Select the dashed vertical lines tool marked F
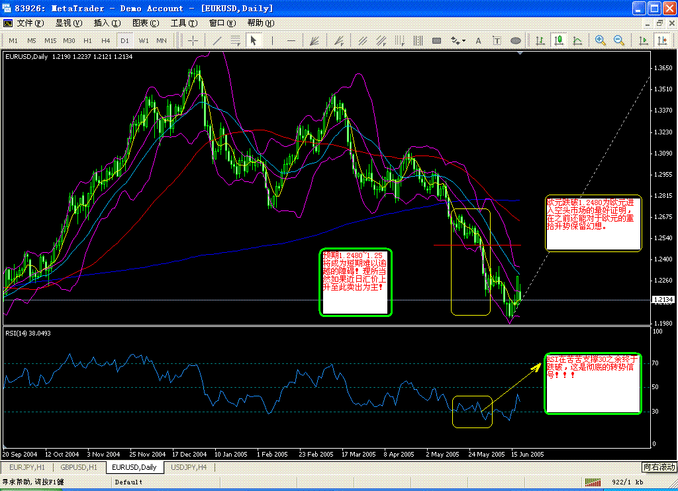The width and height of the screenshot is (678, 491). (400, 40)
